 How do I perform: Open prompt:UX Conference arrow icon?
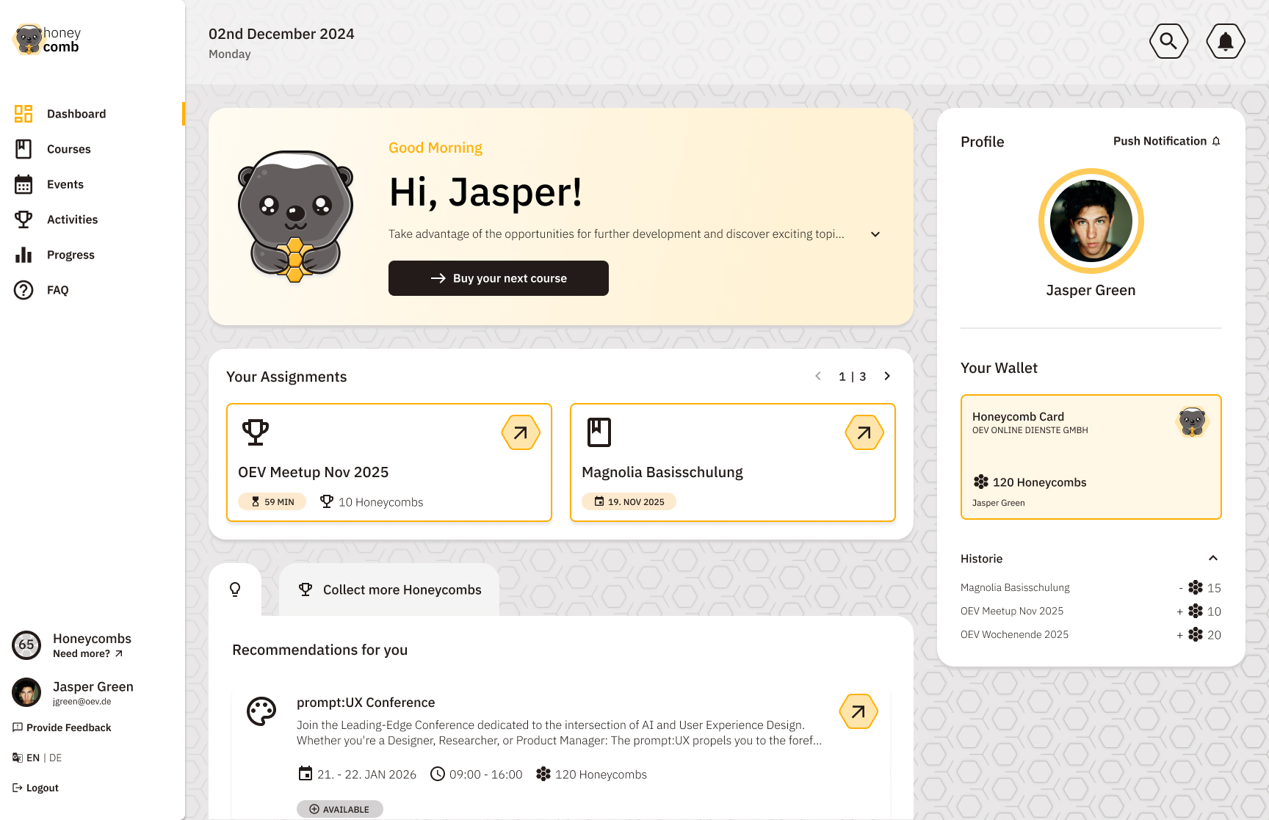pyautogui.click(x=858, y=711)
